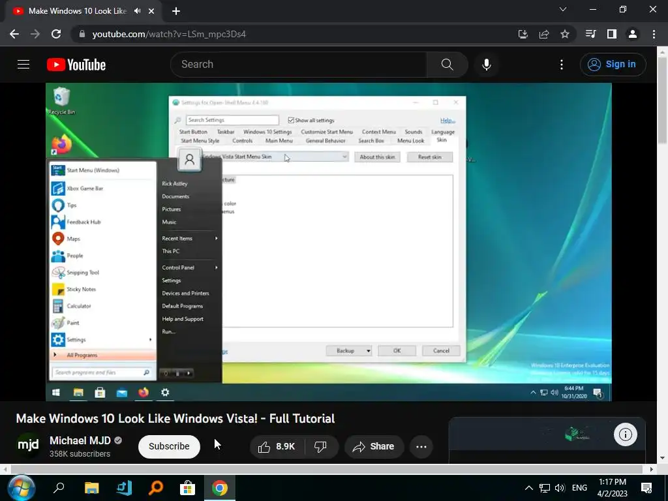The height and width of the screenshot is (501, 668).
Task: Open Chrome media controls icon
Action: click(590, 34)
